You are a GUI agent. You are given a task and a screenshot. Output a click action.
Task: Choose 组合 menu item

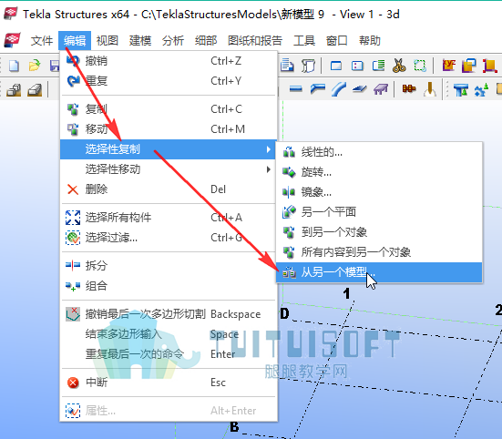169,286
